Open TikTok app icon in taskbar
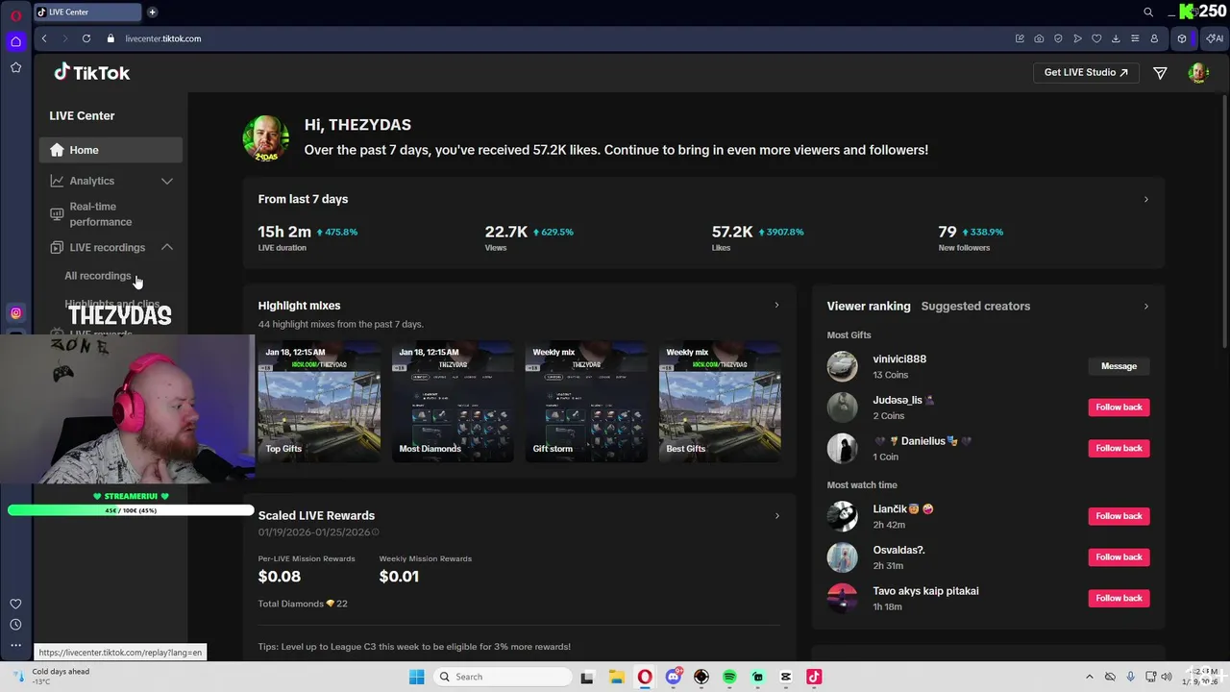This screenshot has width=1230, height=692. pos(814,677)
